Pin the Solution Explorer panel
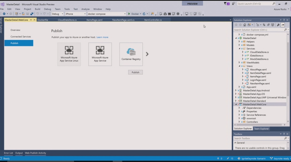Viewport: 291px width, 162px height. 284,20
